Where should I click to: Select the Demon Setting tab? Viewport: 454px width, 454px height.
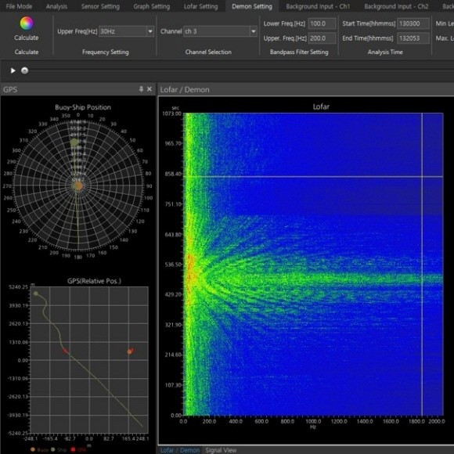[x=252, y=6]
